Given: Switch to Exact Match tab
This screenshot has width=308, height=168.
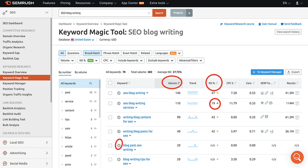Looking at the screenshot, I should click(130, 53).
